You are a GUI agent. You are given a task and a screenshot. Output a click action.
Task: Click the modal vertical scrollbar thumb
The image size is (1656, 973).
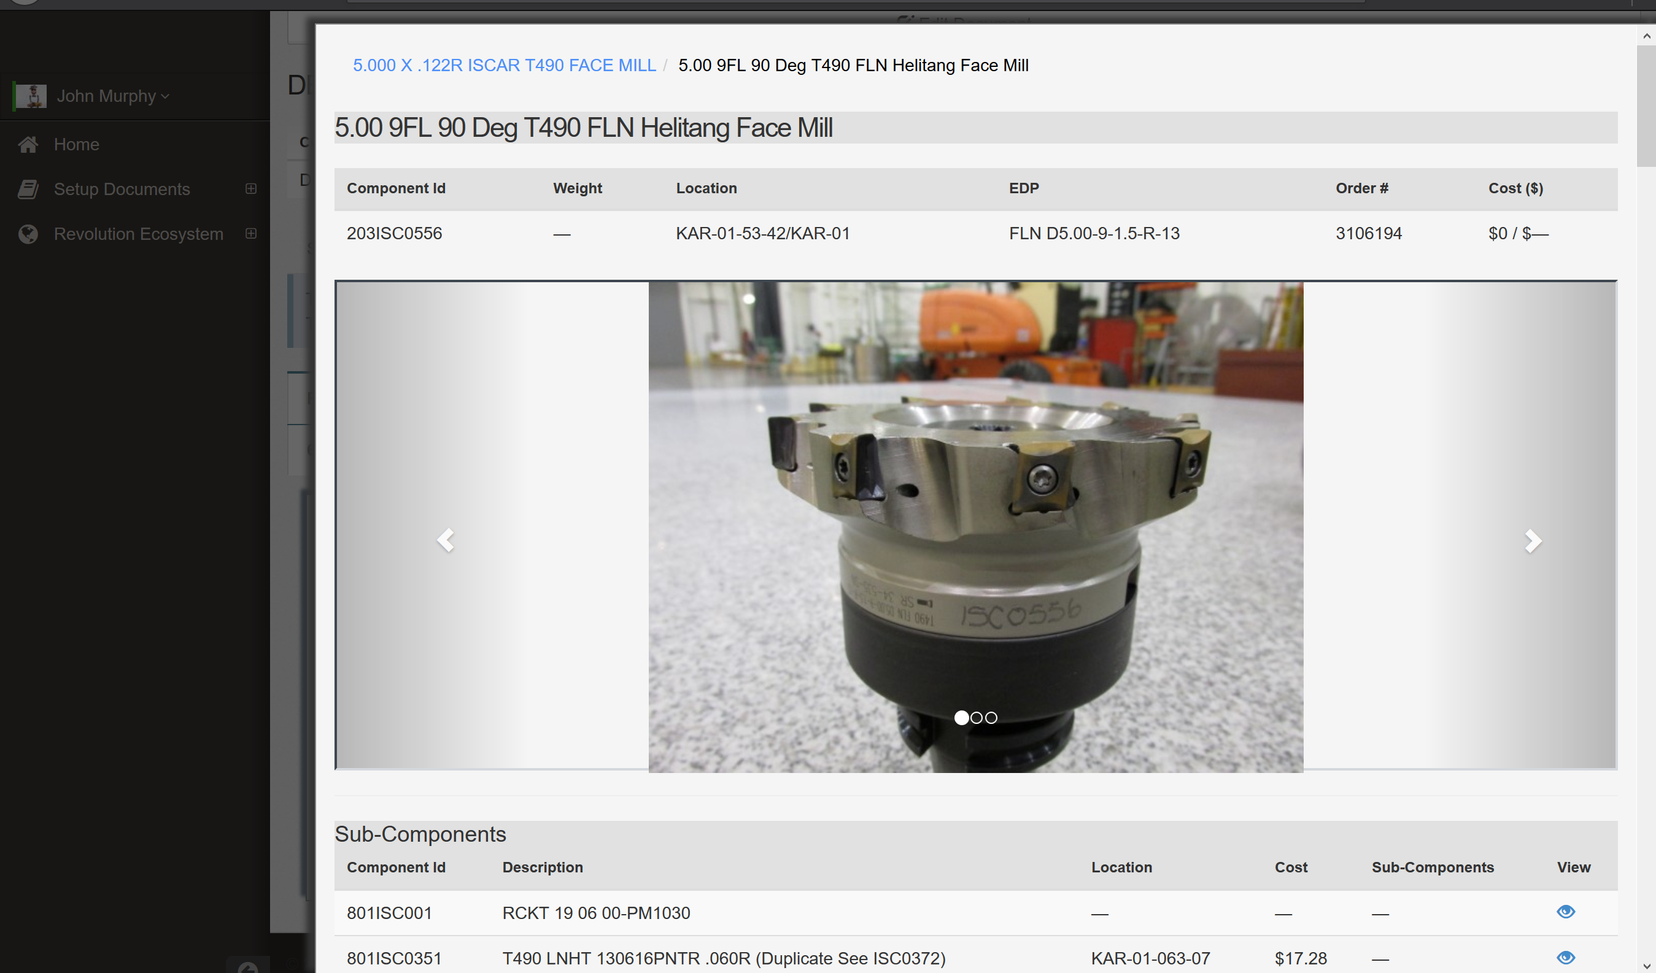pos(1646,105)
